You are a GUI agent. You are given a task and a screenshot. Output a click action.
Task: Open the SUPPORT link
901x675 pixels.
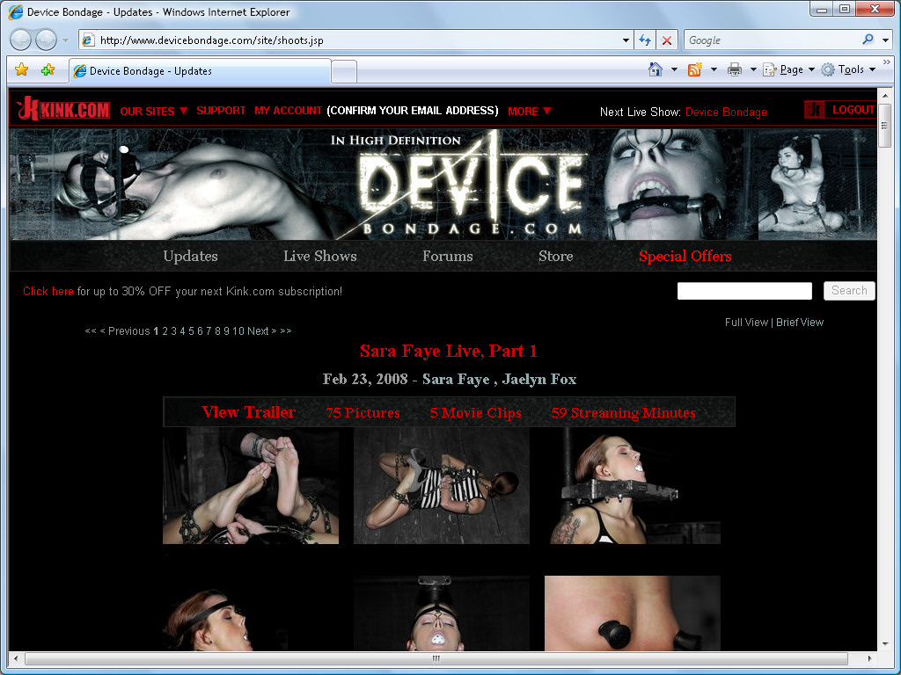[x=221, y=111]
